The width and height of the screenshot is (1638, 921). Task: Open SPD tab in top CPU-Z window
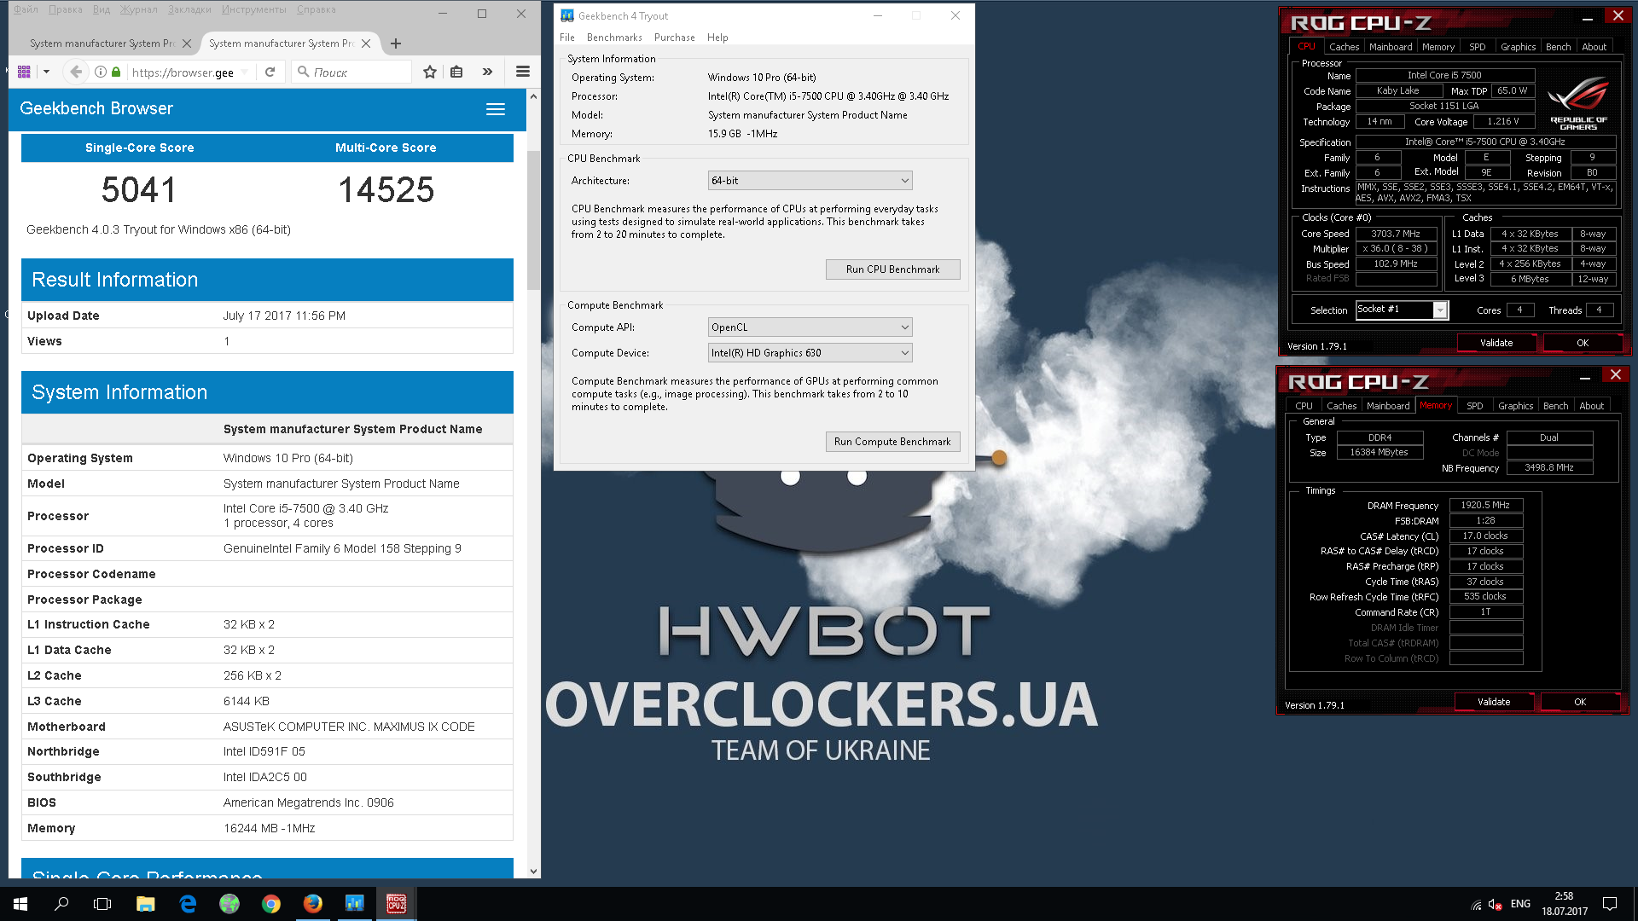click(1478, 47)
